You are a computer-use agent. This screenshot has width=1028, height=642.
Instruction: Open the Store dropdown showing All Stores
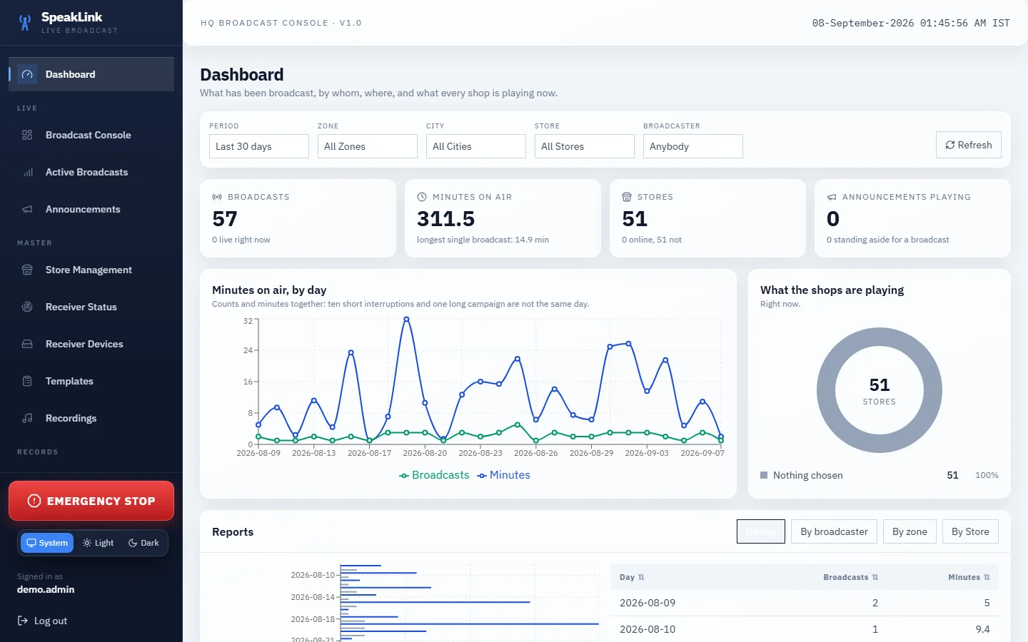click(x=585, y=146)
